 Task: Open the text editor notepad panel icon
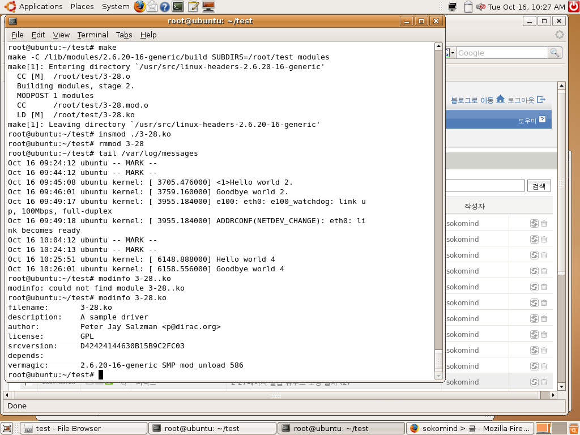click(193, 6)
